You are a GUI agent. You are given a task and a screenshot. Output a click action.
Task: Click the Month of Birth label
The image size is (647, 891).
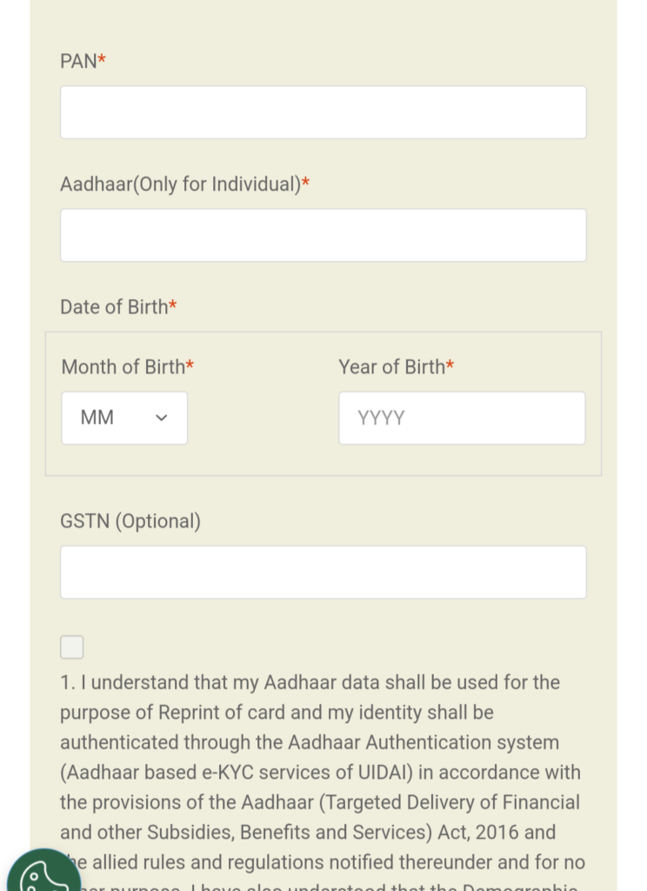point(123,367)
